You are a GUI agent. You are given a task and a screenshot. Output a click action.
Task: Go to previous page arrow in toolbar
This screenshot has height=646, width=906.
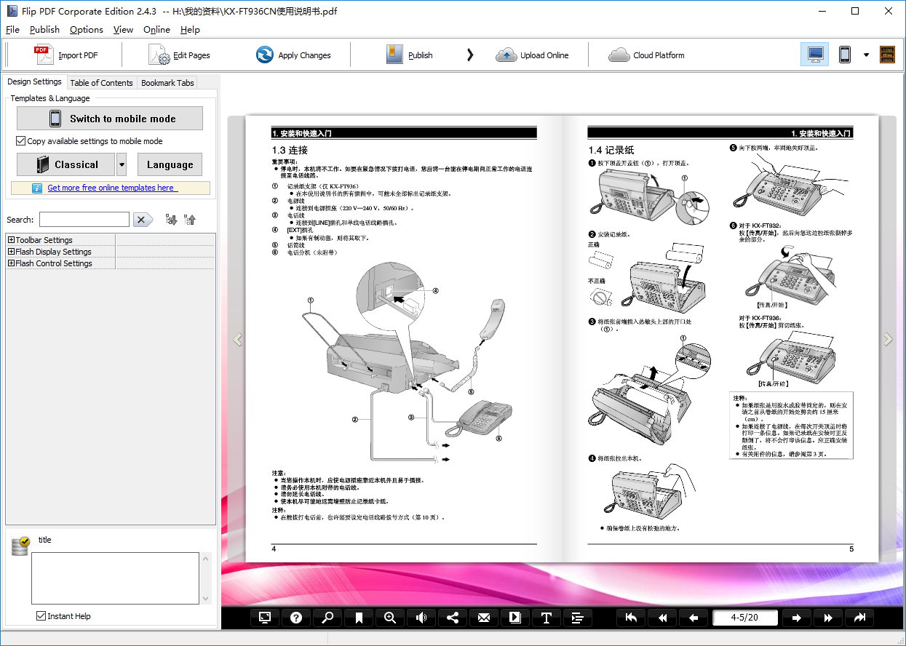pos(694,618)
